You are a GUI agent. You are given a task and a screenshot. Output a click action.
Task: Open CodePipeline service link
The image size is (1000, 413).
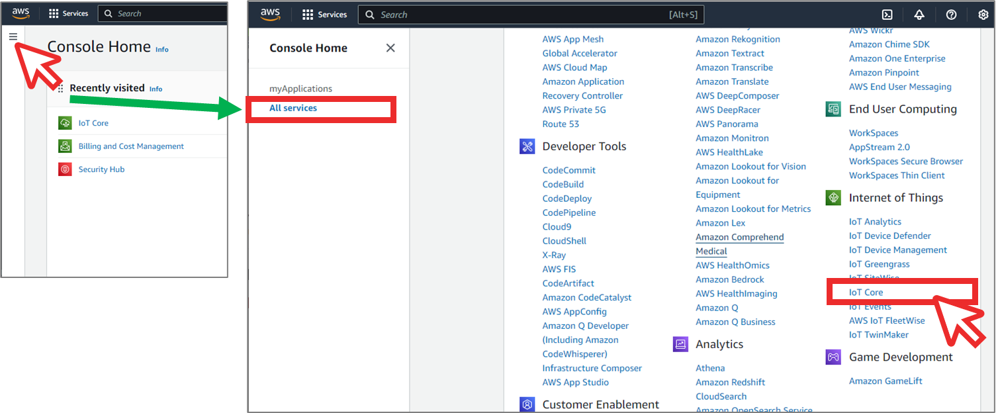(569, 212)
